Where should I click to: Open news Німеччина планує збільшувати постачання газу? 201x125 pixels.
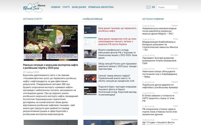click(160, 74)
